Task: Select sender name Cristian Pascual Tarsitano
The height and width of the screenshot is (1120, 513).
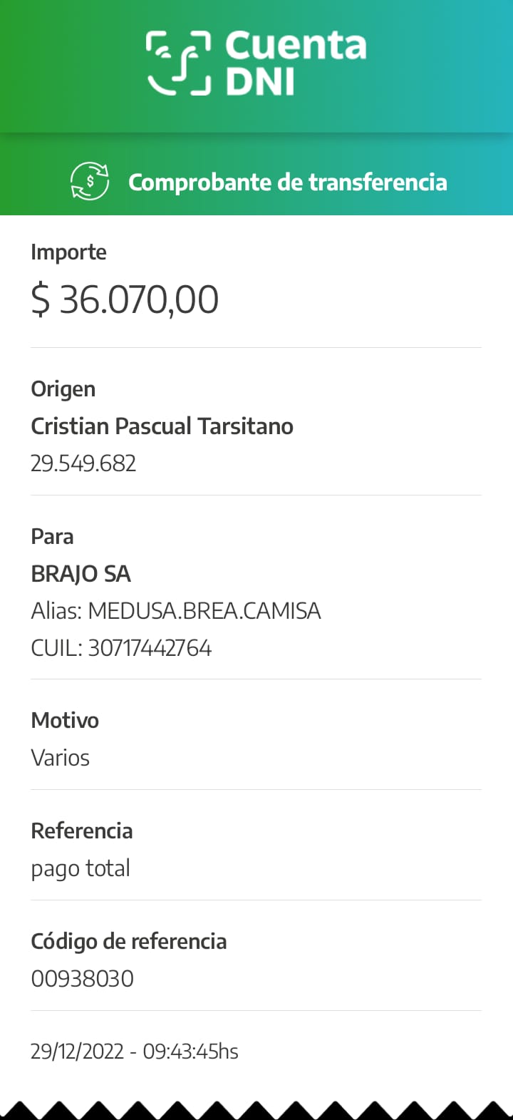Action: pos(162,426)
